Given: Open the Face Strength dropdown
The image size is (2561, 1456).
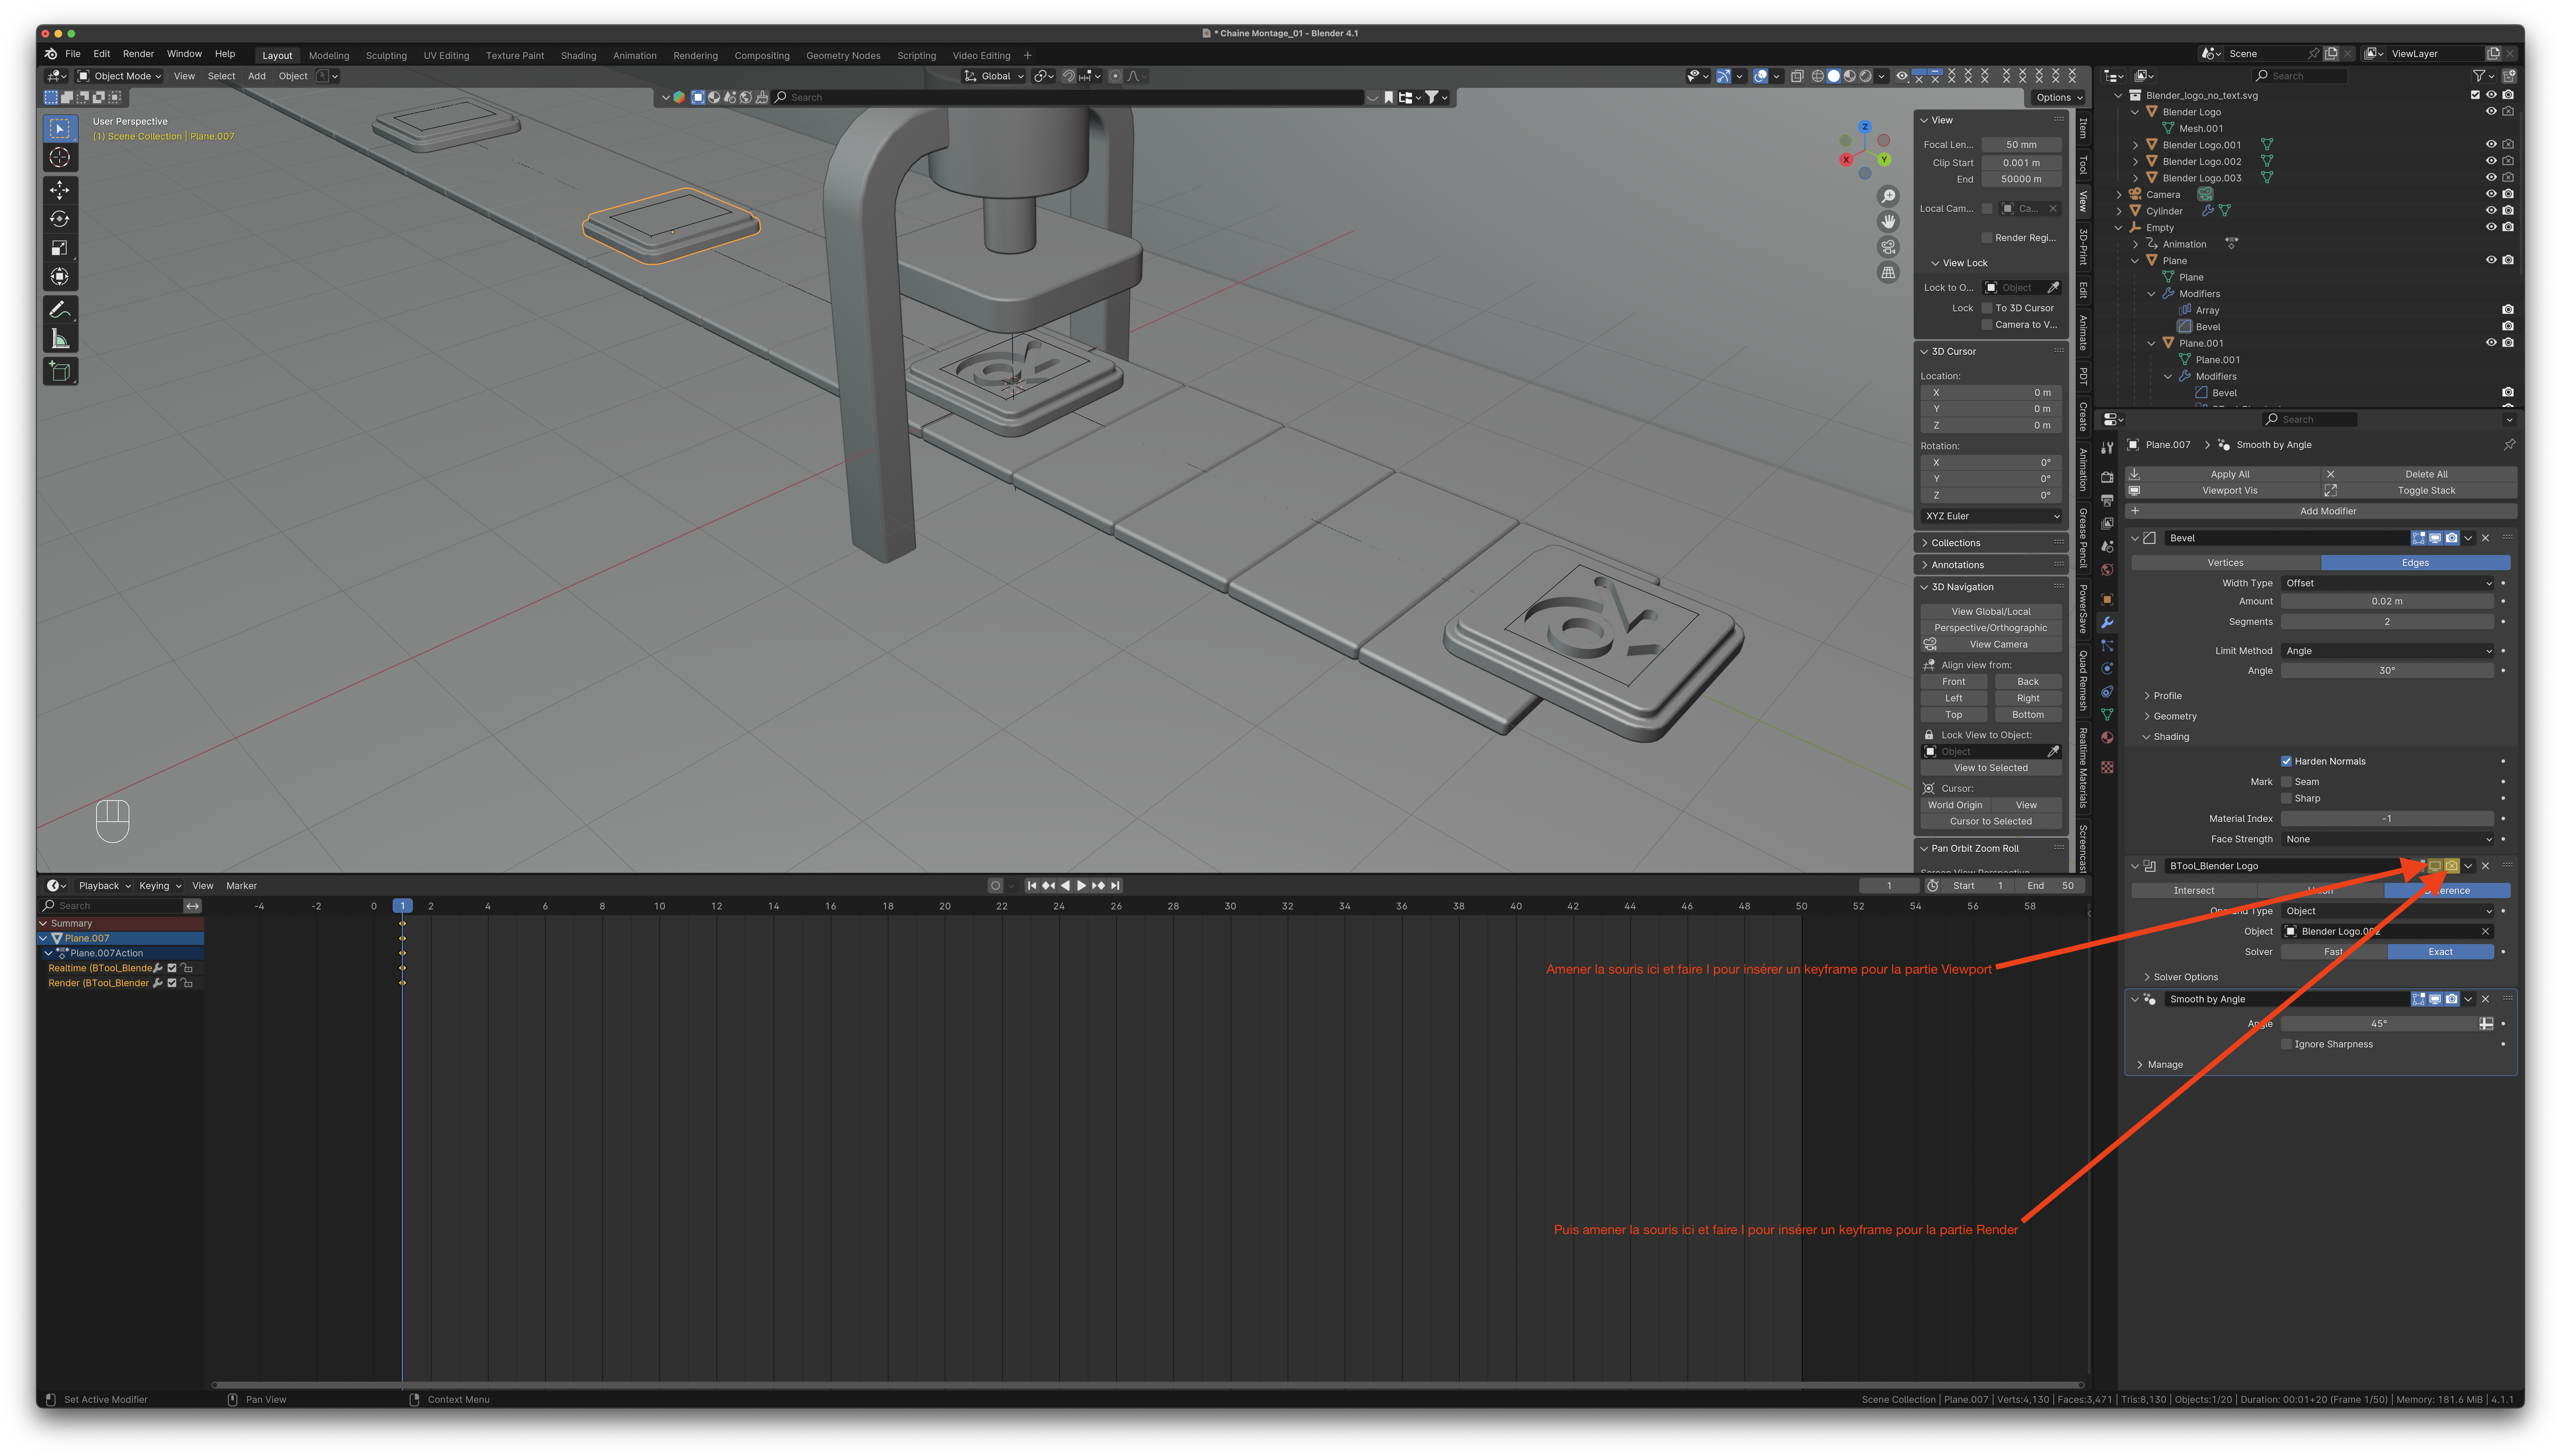Looking at the screenshot, I should [x=2387, y=839].
